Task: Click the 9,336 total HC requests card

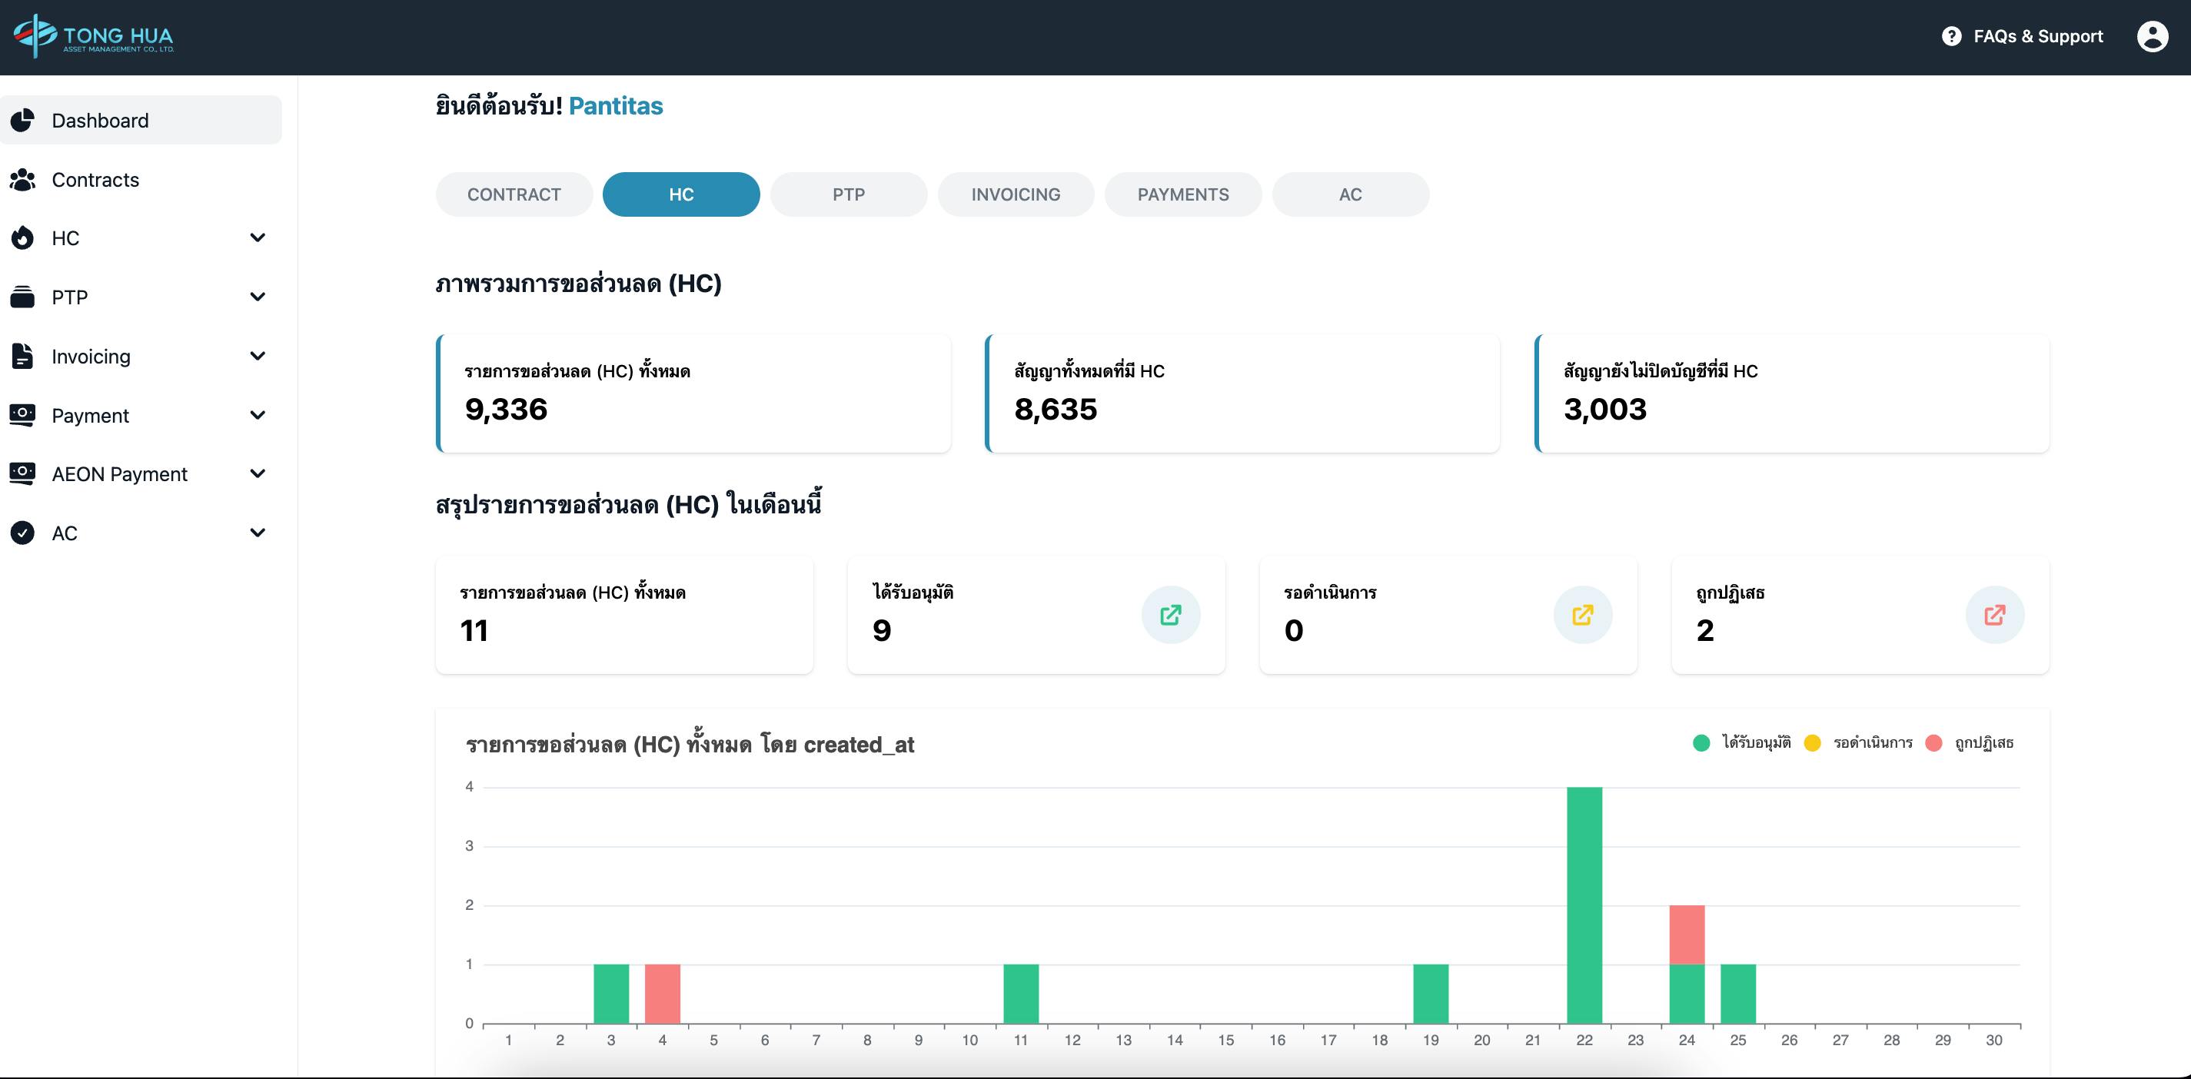Action: pyautogui.click(x=693, y=393)
